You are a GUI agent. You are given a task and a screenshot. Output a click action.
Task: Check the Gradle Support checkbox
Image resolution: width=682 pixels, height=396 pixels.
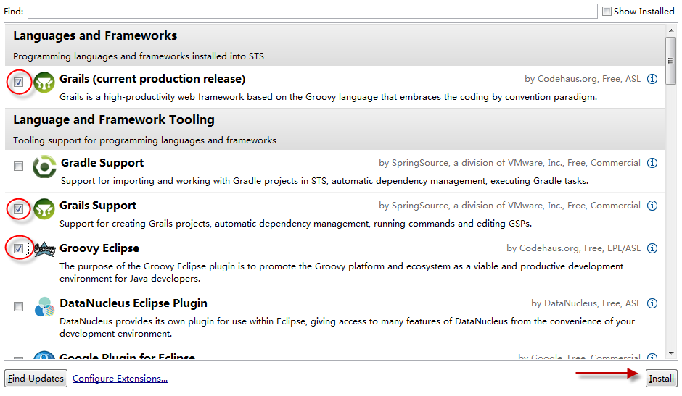pyautogui.click(x=19, y=167)
